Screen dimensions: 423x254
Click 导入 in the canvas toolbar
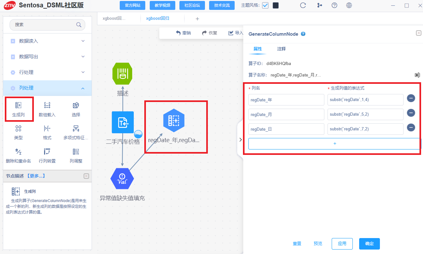(236, 33)
